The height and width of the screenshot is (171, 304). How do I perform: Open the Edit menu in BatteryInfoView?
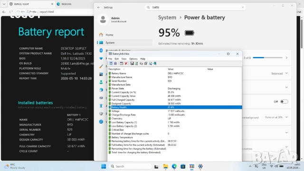pyautogui.click(x=117, y=59)
